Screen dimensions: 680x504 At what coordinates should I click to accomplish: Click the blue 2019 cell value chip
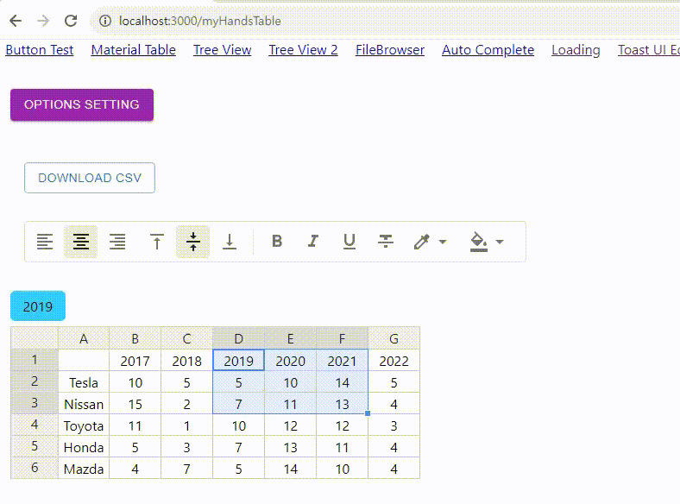(38, 306)
